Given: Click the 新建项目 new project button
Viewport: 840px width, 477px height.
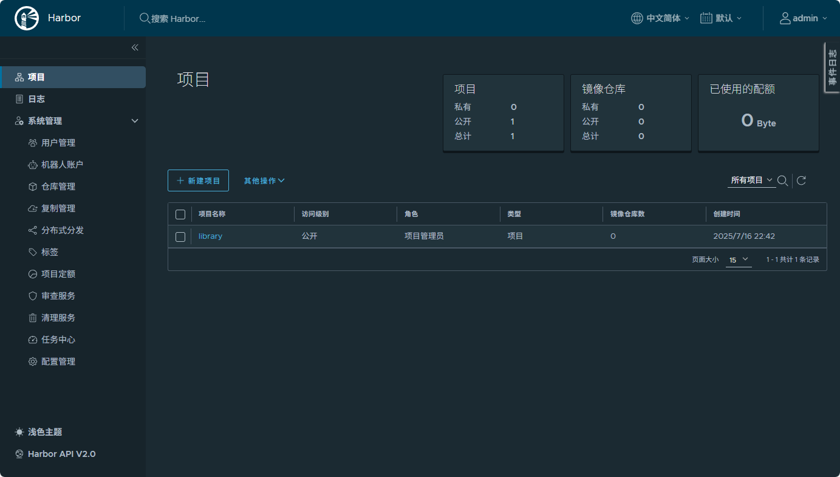Looking at the screenshot, I should tap(198, 180).
